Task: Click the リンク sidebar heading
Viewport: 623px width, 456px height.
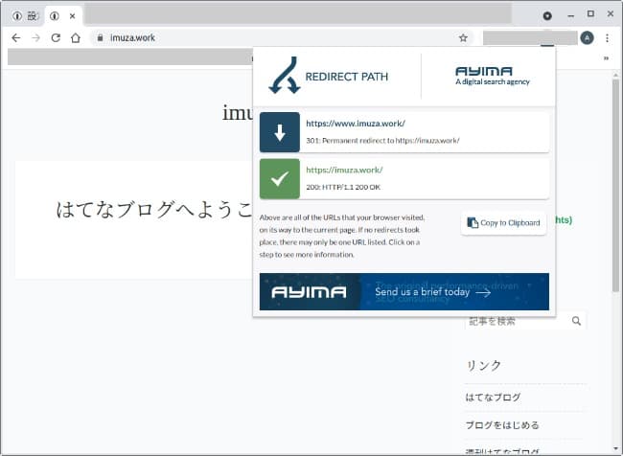Action: click(x=483, y=365)
